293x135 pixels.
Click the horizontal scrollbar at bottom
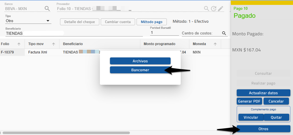click(66, 133)
